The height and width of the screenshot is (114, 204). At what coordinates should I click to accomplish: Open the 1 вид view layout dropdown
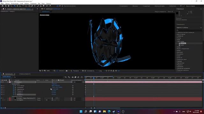(x=101, y=71)
